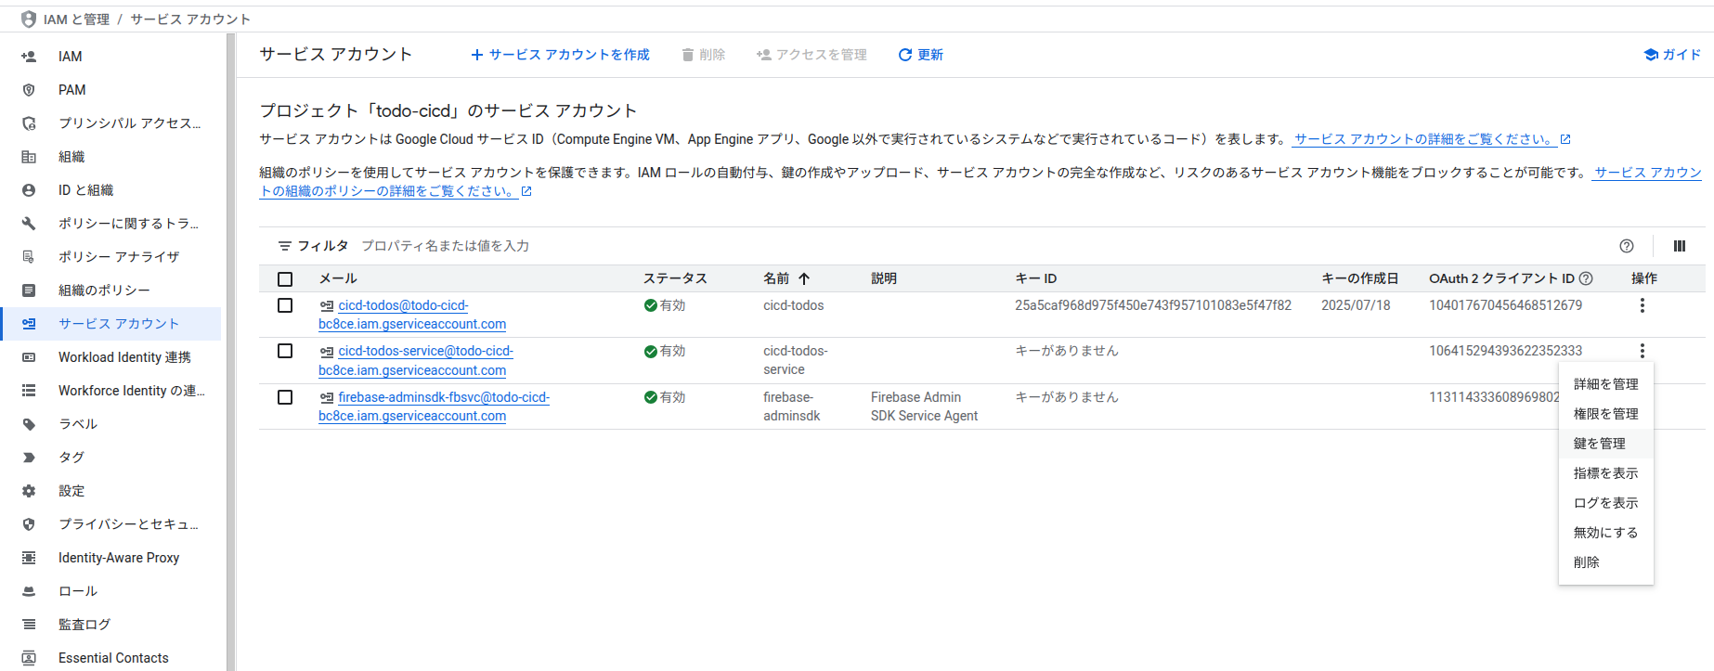
Task: Open Essential Contacts sidebar entry
Action: pos(111,658)
